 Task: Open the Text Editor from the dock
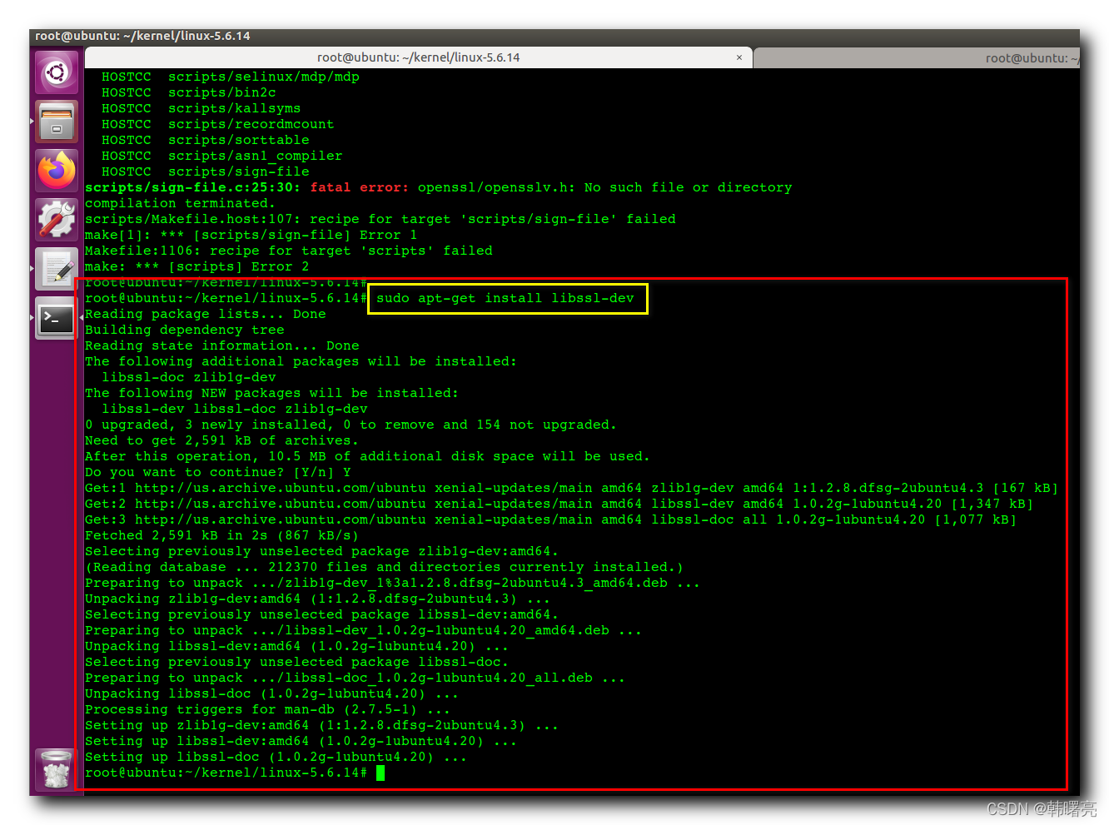coord(57,269)
